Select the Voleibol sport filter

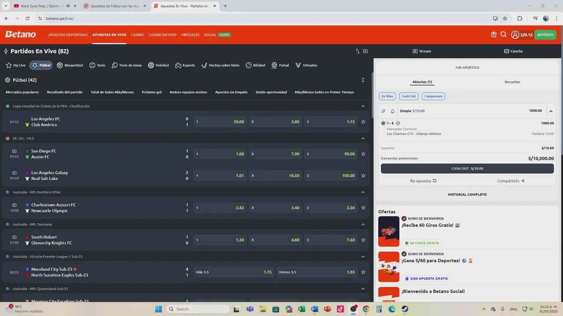(x=158, y=65)
